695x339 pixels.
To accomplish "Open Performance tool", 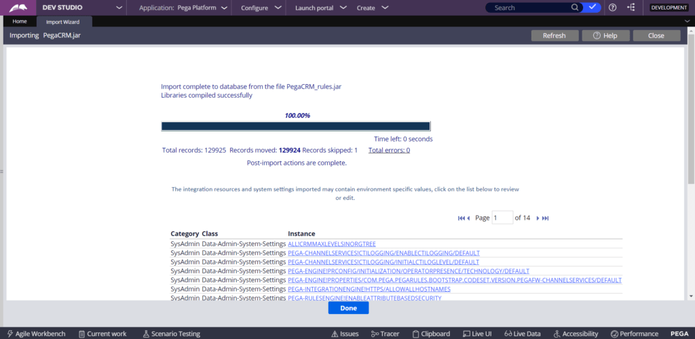I will point(635,334).
